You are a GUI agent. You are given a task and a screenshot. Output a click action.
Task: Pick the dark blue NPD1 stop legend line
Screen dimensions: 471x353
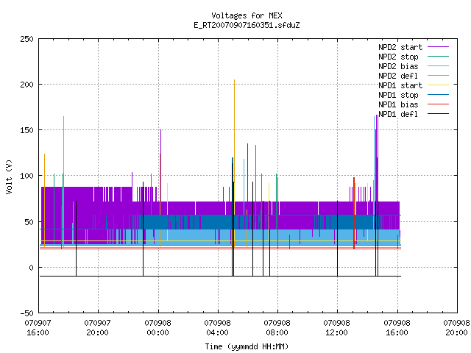click(x=438, y=95)
